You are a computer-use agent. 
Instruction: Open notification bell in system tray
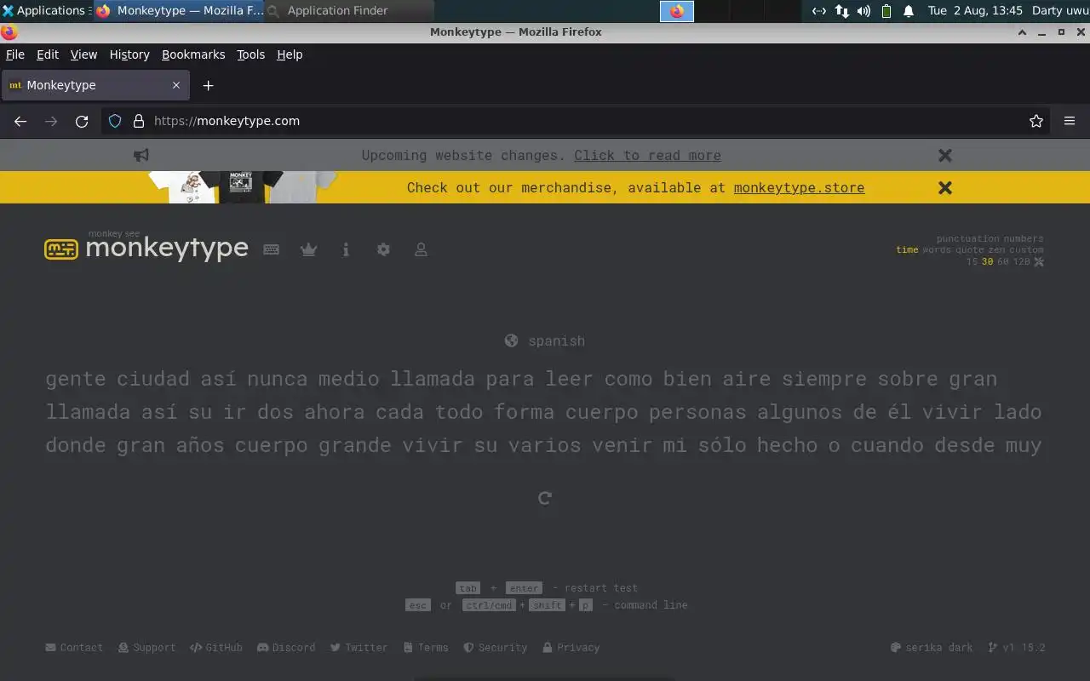pos(909,11)
